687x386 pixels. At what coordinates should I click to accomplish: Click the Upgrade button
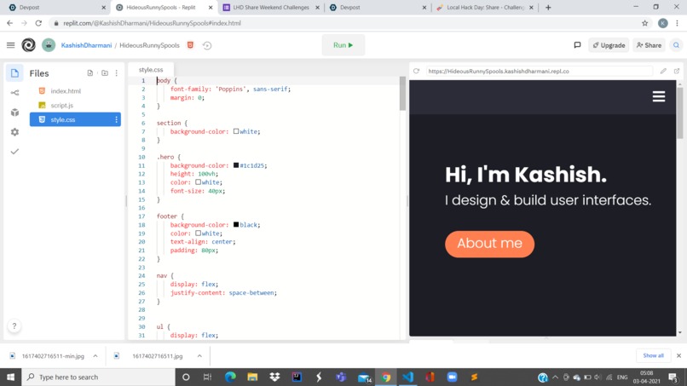[609, 45]
